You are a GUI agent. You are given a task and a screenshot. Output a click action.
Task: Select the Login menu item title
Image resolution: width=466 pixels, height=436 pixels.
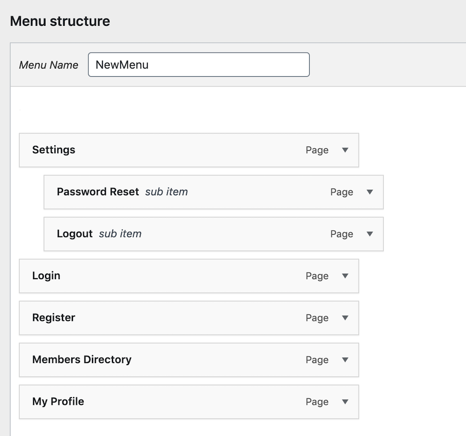(x=46, y=276)
